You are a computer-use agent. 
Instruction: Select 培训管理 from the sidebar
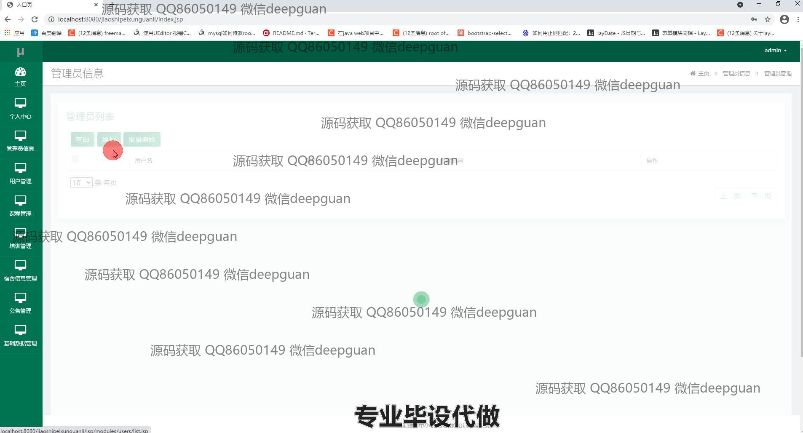point(20,238)
